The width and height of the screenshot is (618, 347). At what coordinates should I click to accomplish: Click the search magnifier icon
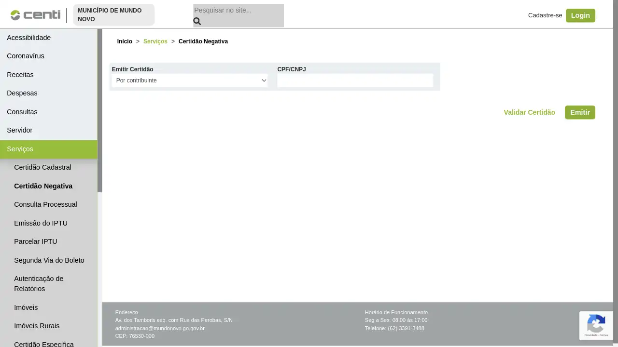(x=197, y=21)
